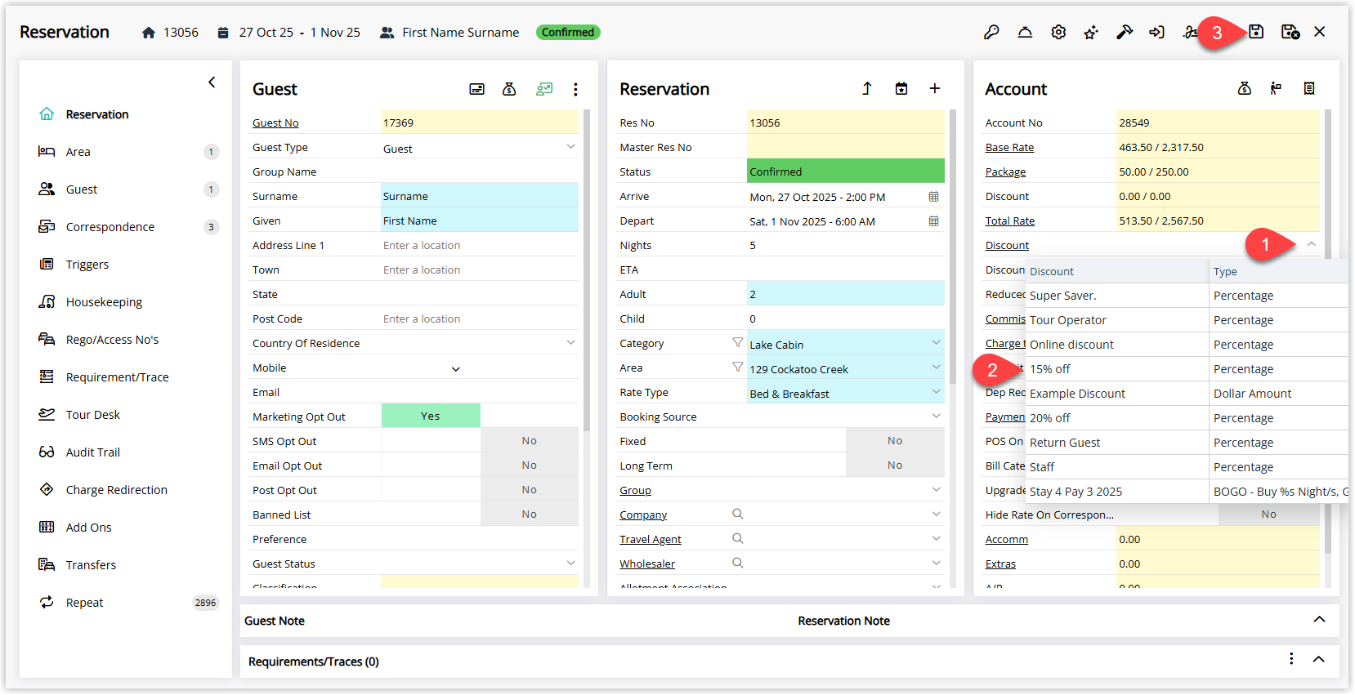Toggle the Fixed reservation switch
The image size is (1355, 695).
846,440
